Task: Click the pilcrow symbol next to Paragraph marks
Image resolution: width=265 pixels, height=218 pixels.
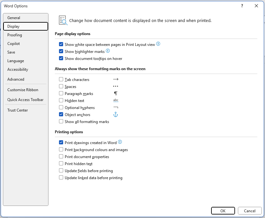Action: pos(115,93)
